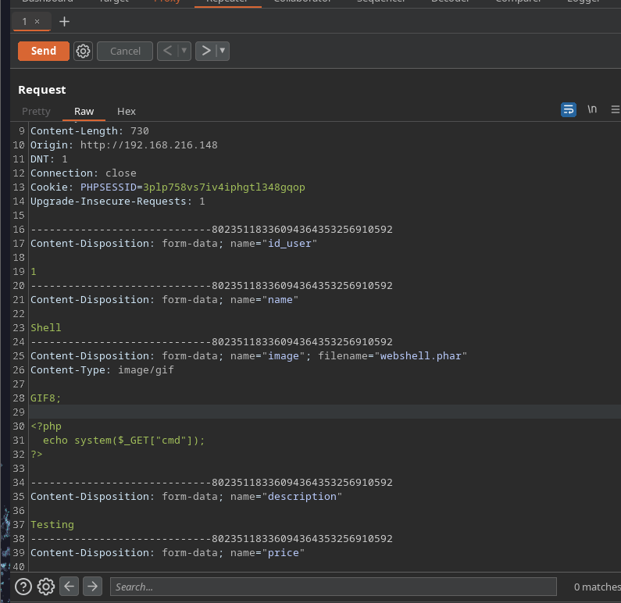Click Connection: close header
The image size is (621, 603).
pyautogui.click(x=83, y=173)
